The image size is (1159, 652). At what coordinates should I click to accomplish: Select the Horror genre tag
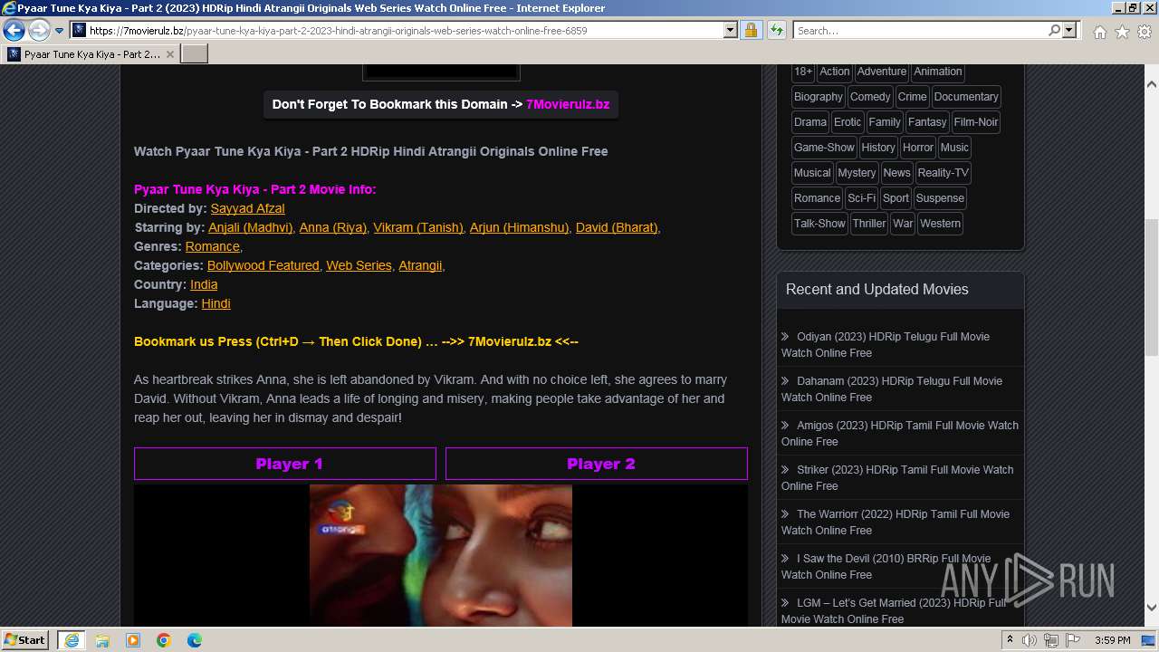tap(918, 148)
